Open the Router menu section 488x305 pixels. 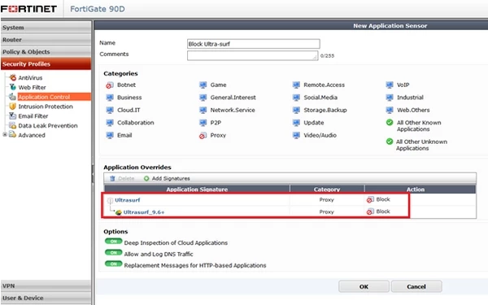(46, 40)
